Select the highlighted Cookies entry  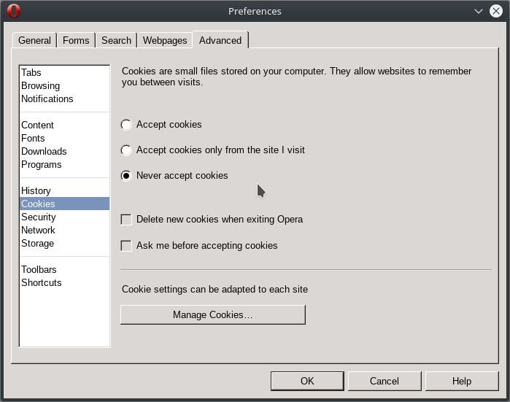click(64, 204)
